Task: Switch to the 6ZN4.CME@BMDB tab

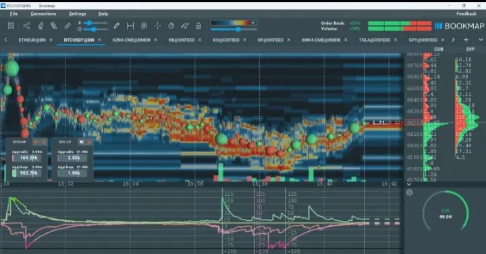Action: pyautogui.click(x=131, y=40)
